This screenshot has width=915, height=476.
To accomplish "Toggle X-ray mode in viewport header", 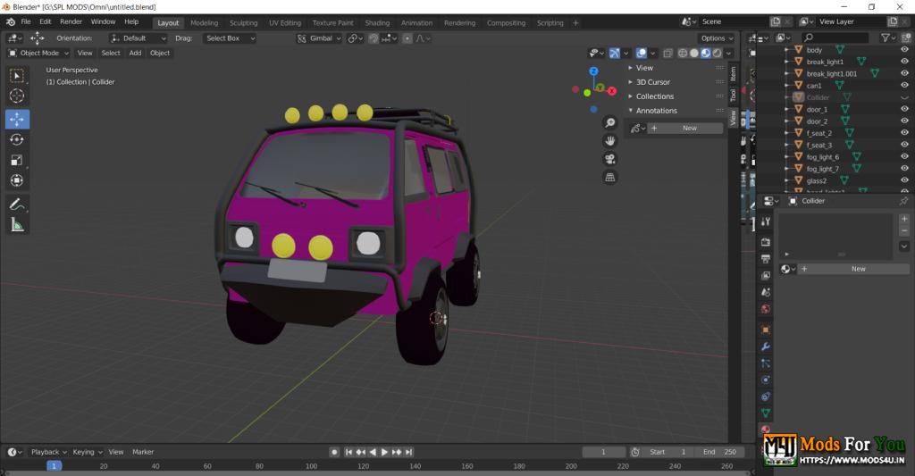I will point(668,53).
